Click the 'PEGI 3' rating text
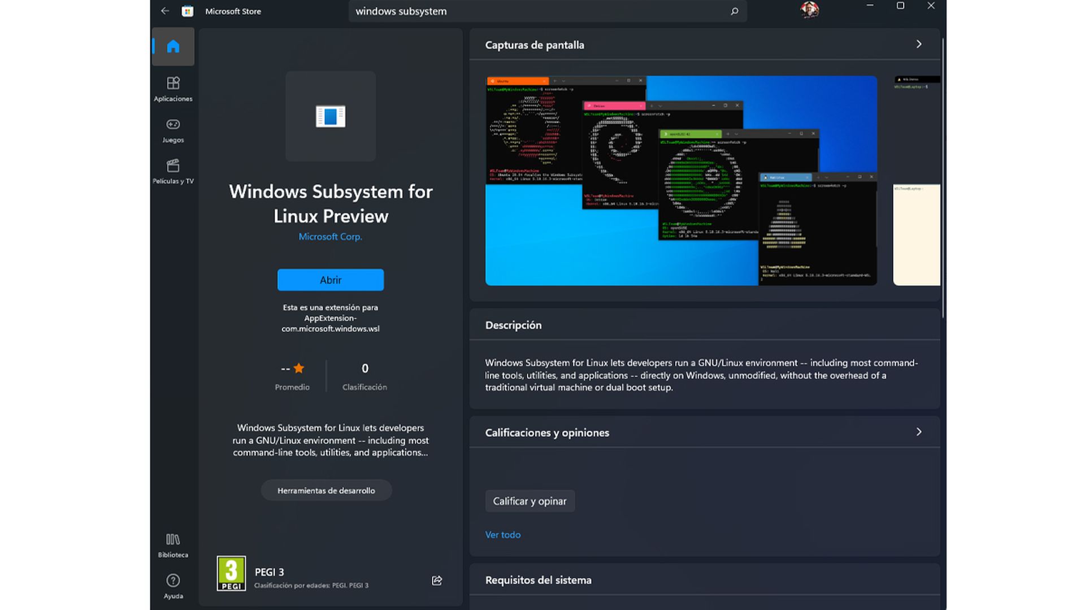The image size is (1085, 610). point(270,572)
